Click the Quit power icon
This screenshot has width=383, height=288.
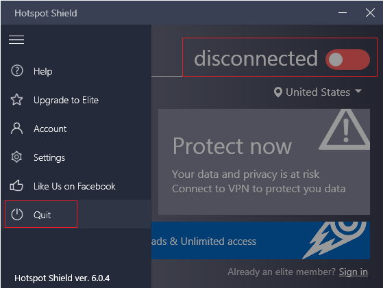[17, 215]
